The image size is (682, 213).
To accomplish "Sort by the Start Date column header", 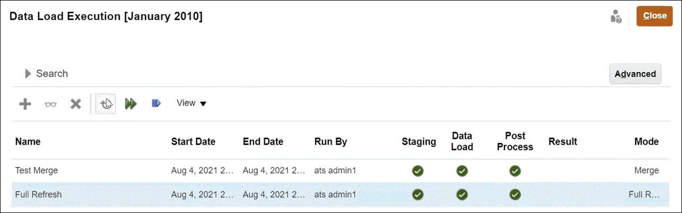I will 193,141.
